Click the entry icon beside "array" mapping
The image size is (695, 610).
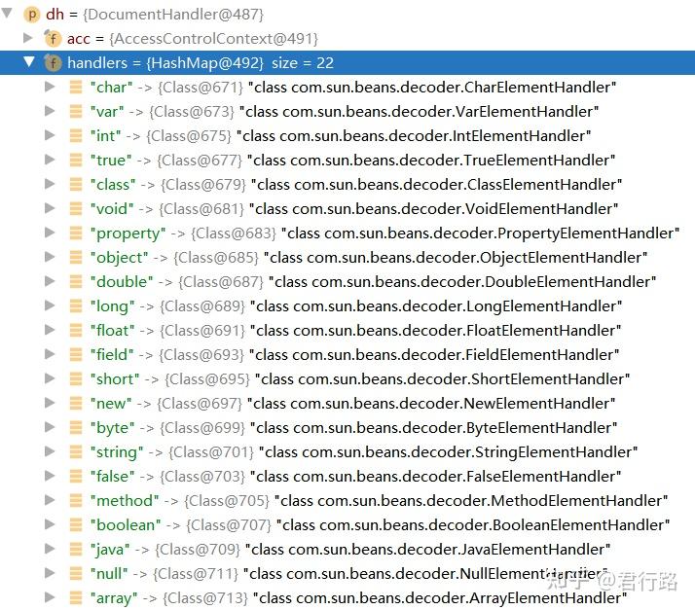tap(76, 598)
